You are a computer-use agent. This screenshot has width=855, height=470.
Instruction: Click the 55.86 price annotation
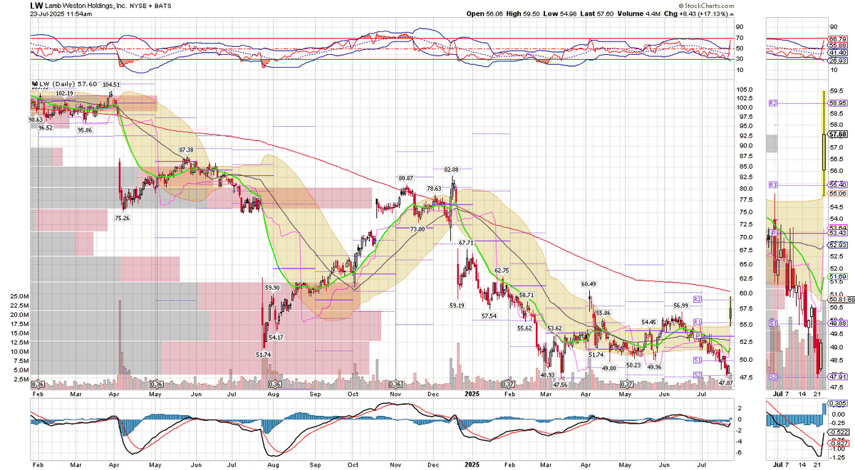[603, 313]
